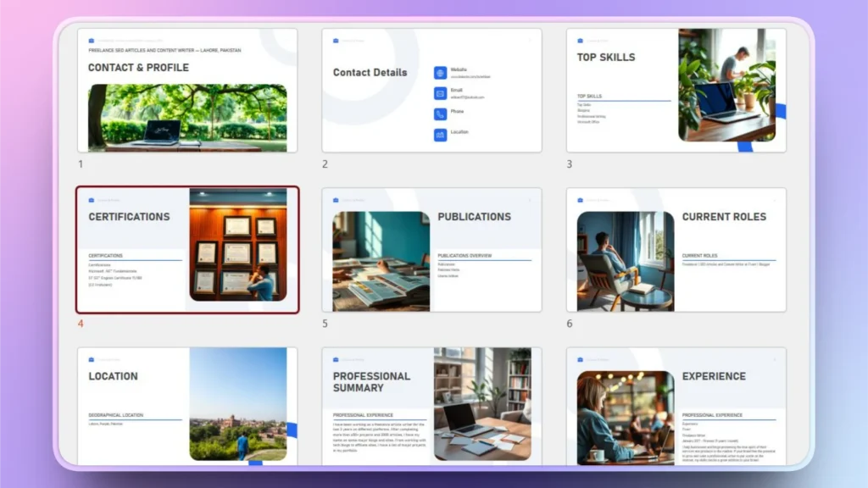
Task: Click the Phone icon on the Contact Details slide
Action: click(440, 114)
